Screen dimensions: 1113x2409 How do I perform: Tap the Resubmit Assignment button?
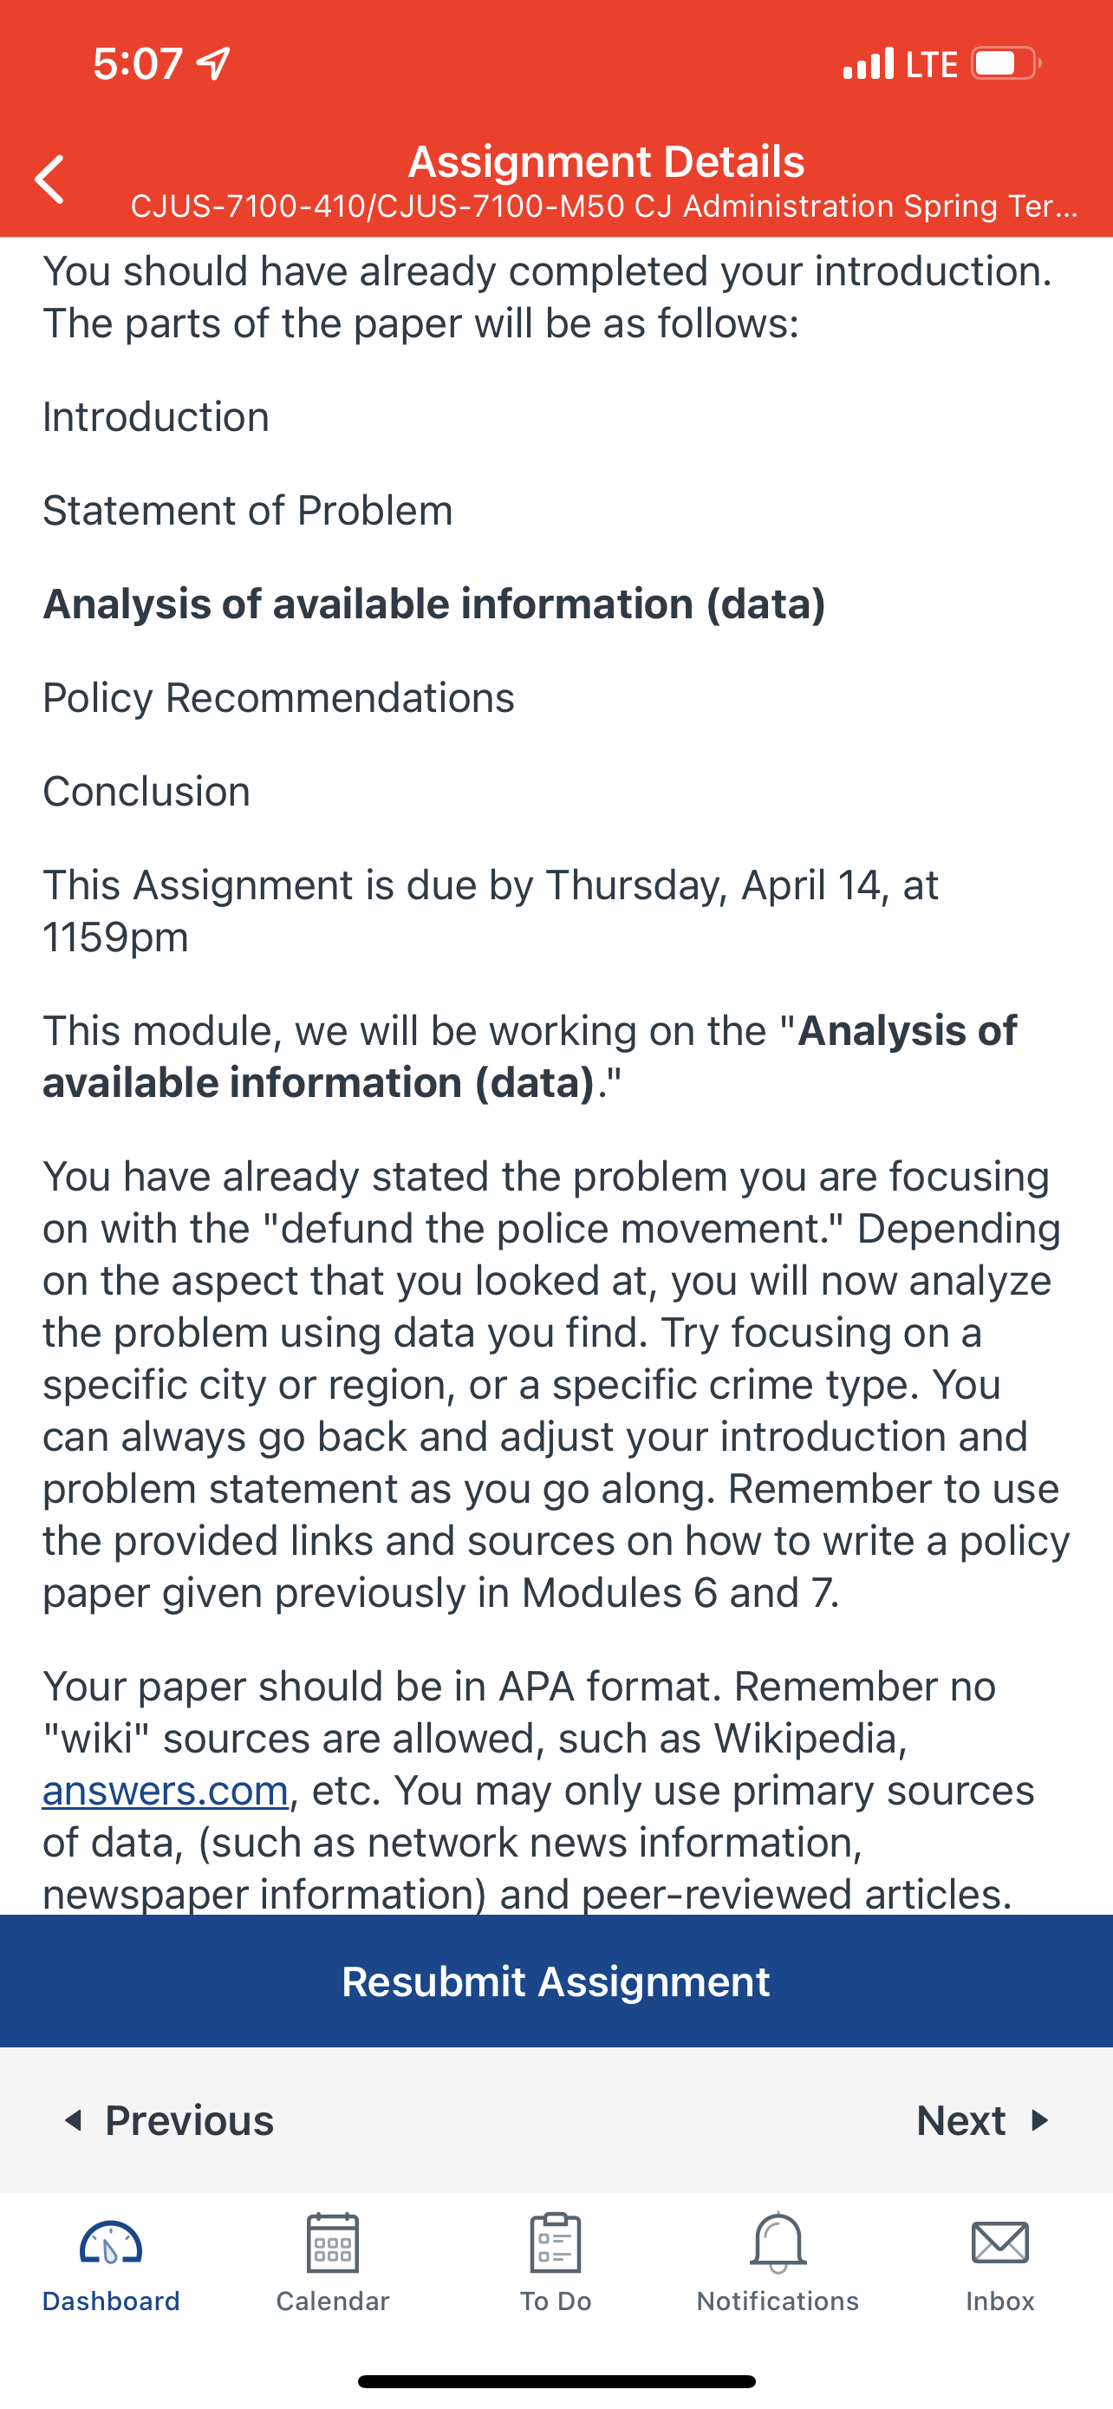tap(556, 1981)
